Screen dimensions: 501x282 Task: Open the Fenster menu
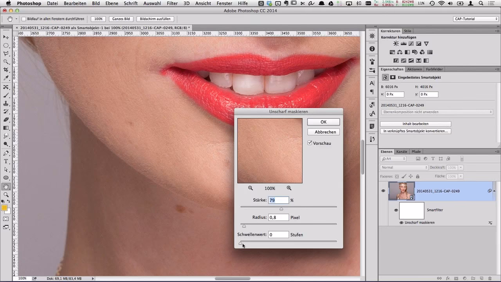click(224, 3)
